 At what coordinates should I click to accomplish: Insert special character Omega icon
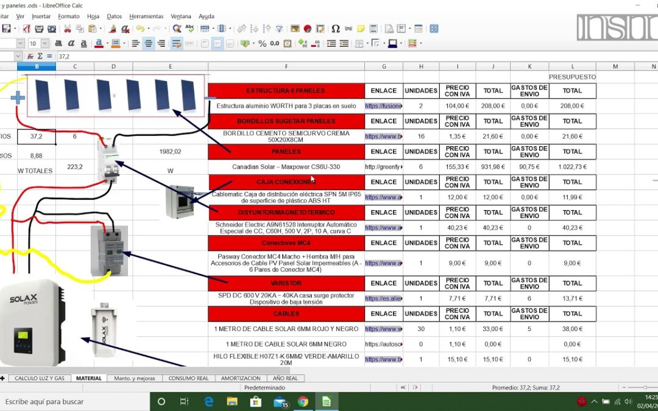[x=335, y=29]
